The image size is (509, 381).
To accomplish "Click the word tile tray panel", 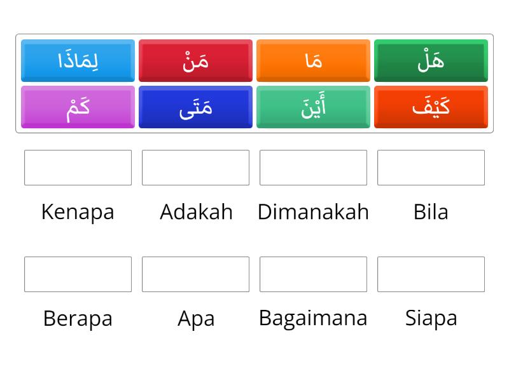I will pos(254,83).
